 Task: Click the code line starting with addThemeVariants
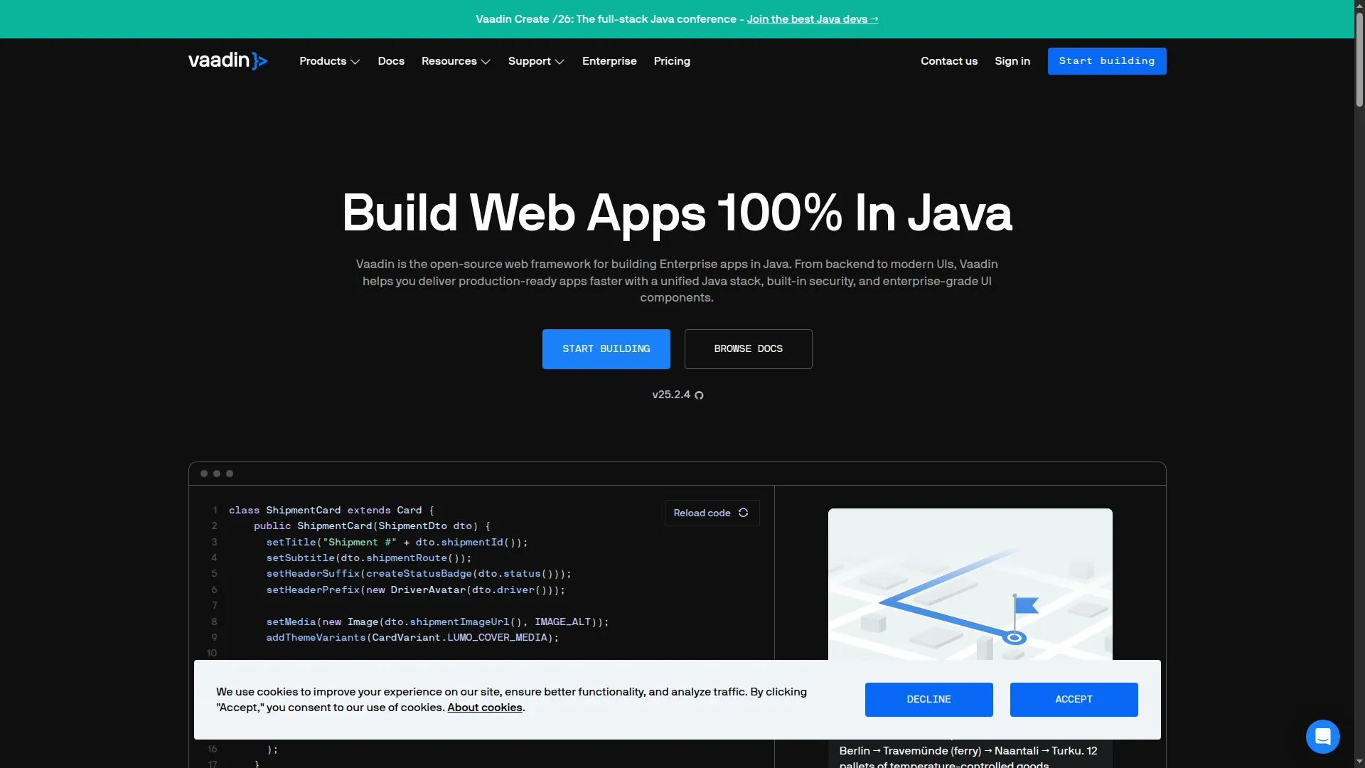(x=412, y=638)
